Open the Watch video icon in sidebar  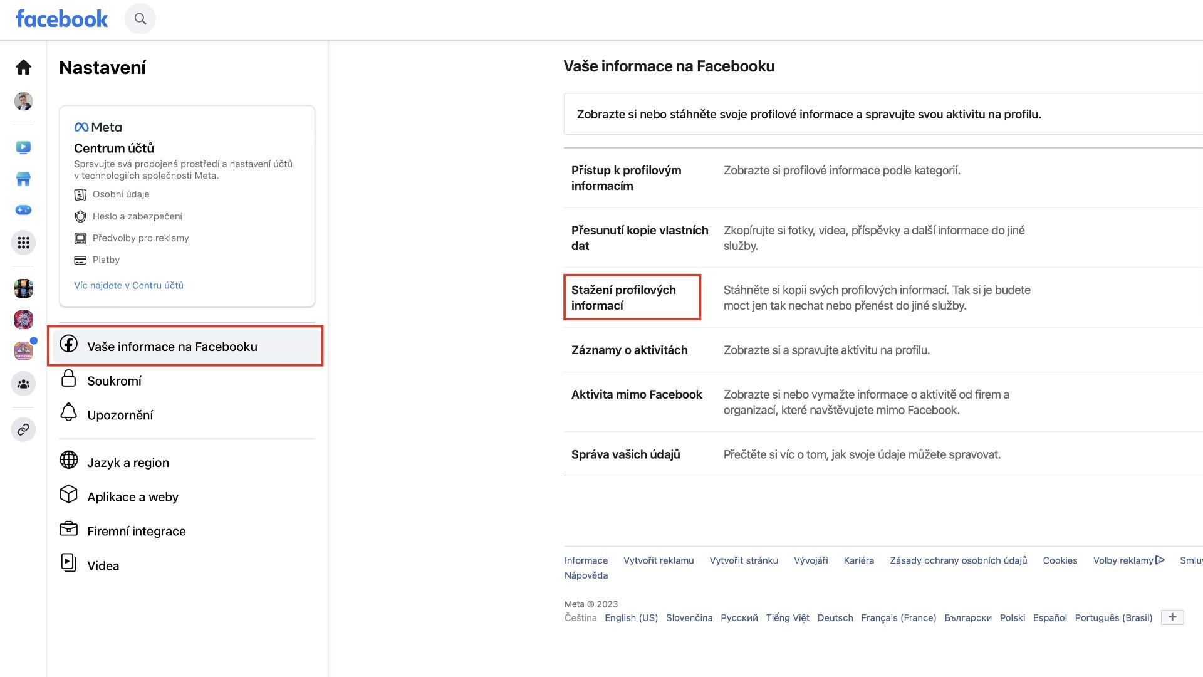23,147
